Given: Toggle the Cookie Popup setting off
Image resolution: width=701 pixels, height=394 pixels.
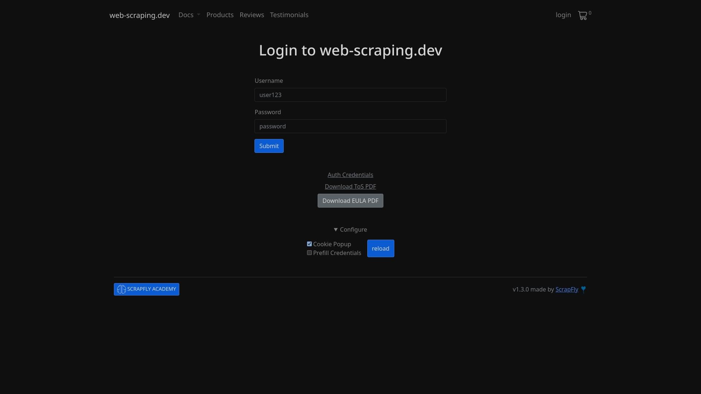Looking at the screenshot, I should (x=310, y=244).
